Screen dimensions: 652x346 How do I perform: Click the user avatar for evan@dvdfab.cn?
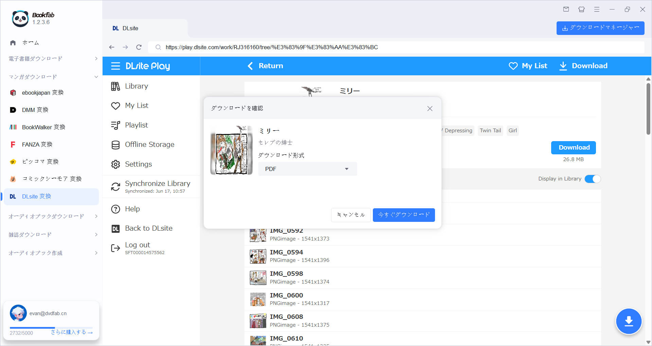coord(18,313)
